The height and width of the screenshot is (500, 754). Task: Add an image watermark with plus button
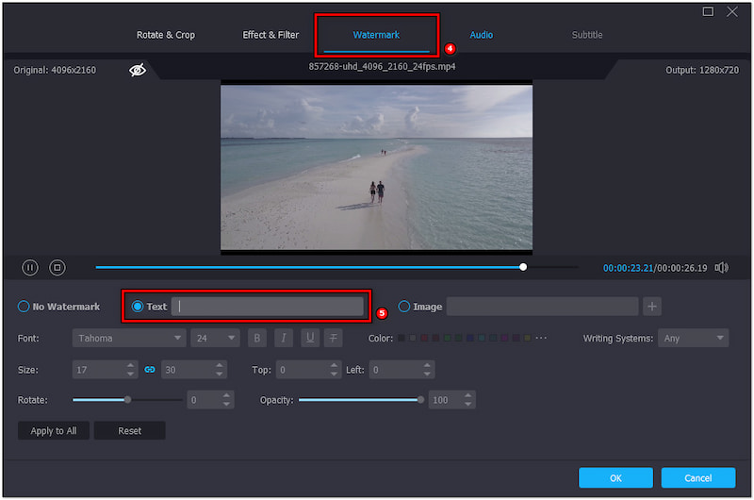coord(652,307)
